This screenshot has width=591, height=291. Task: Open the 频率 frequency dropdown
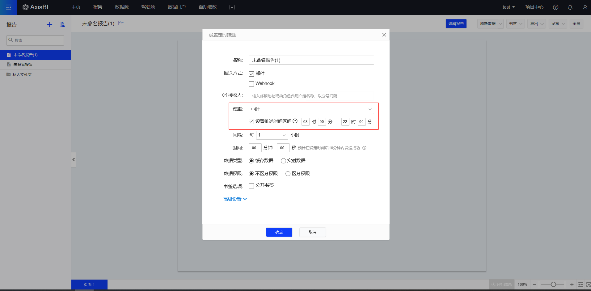click(x=311, y=109)
